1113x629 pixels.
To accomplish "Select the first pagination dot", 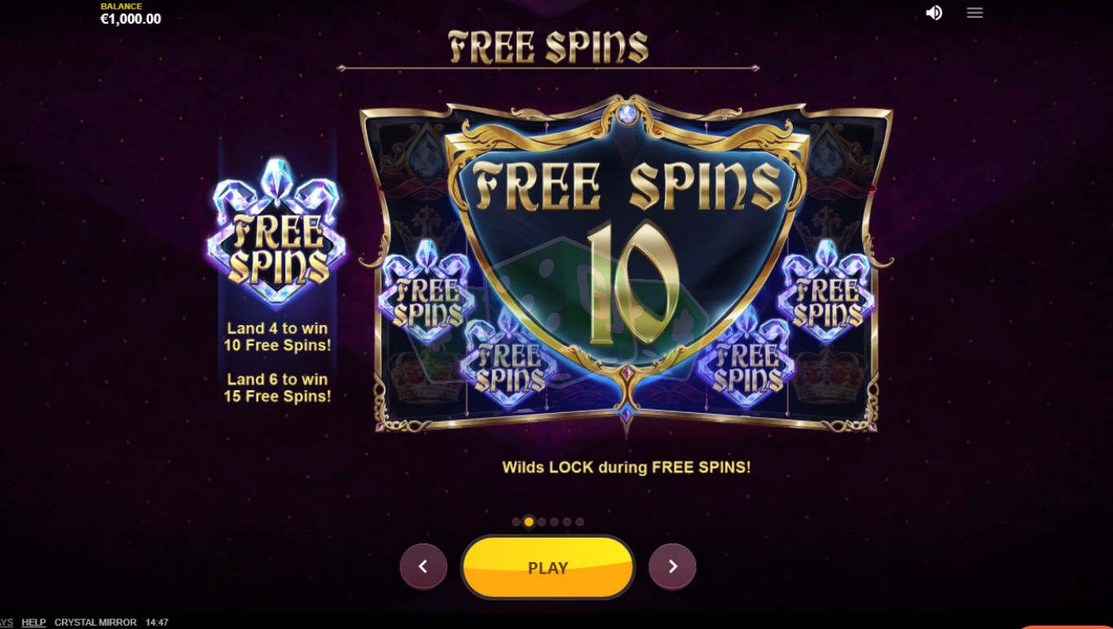I will click(x=516, y=522).
